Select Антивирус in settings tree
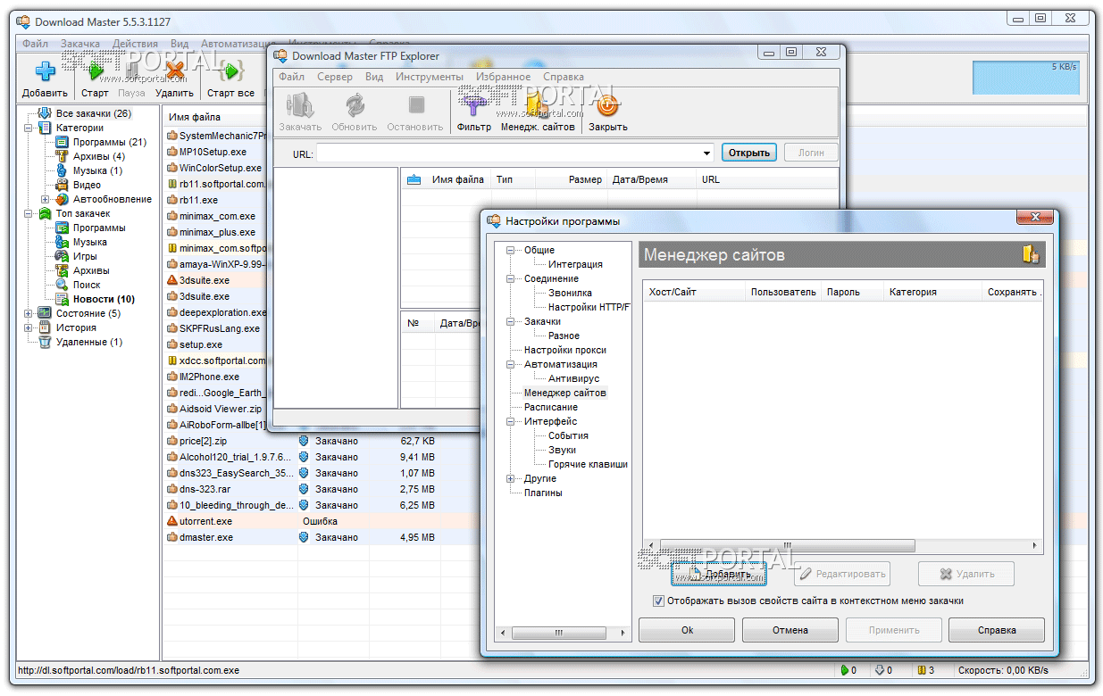 point(574,378)
